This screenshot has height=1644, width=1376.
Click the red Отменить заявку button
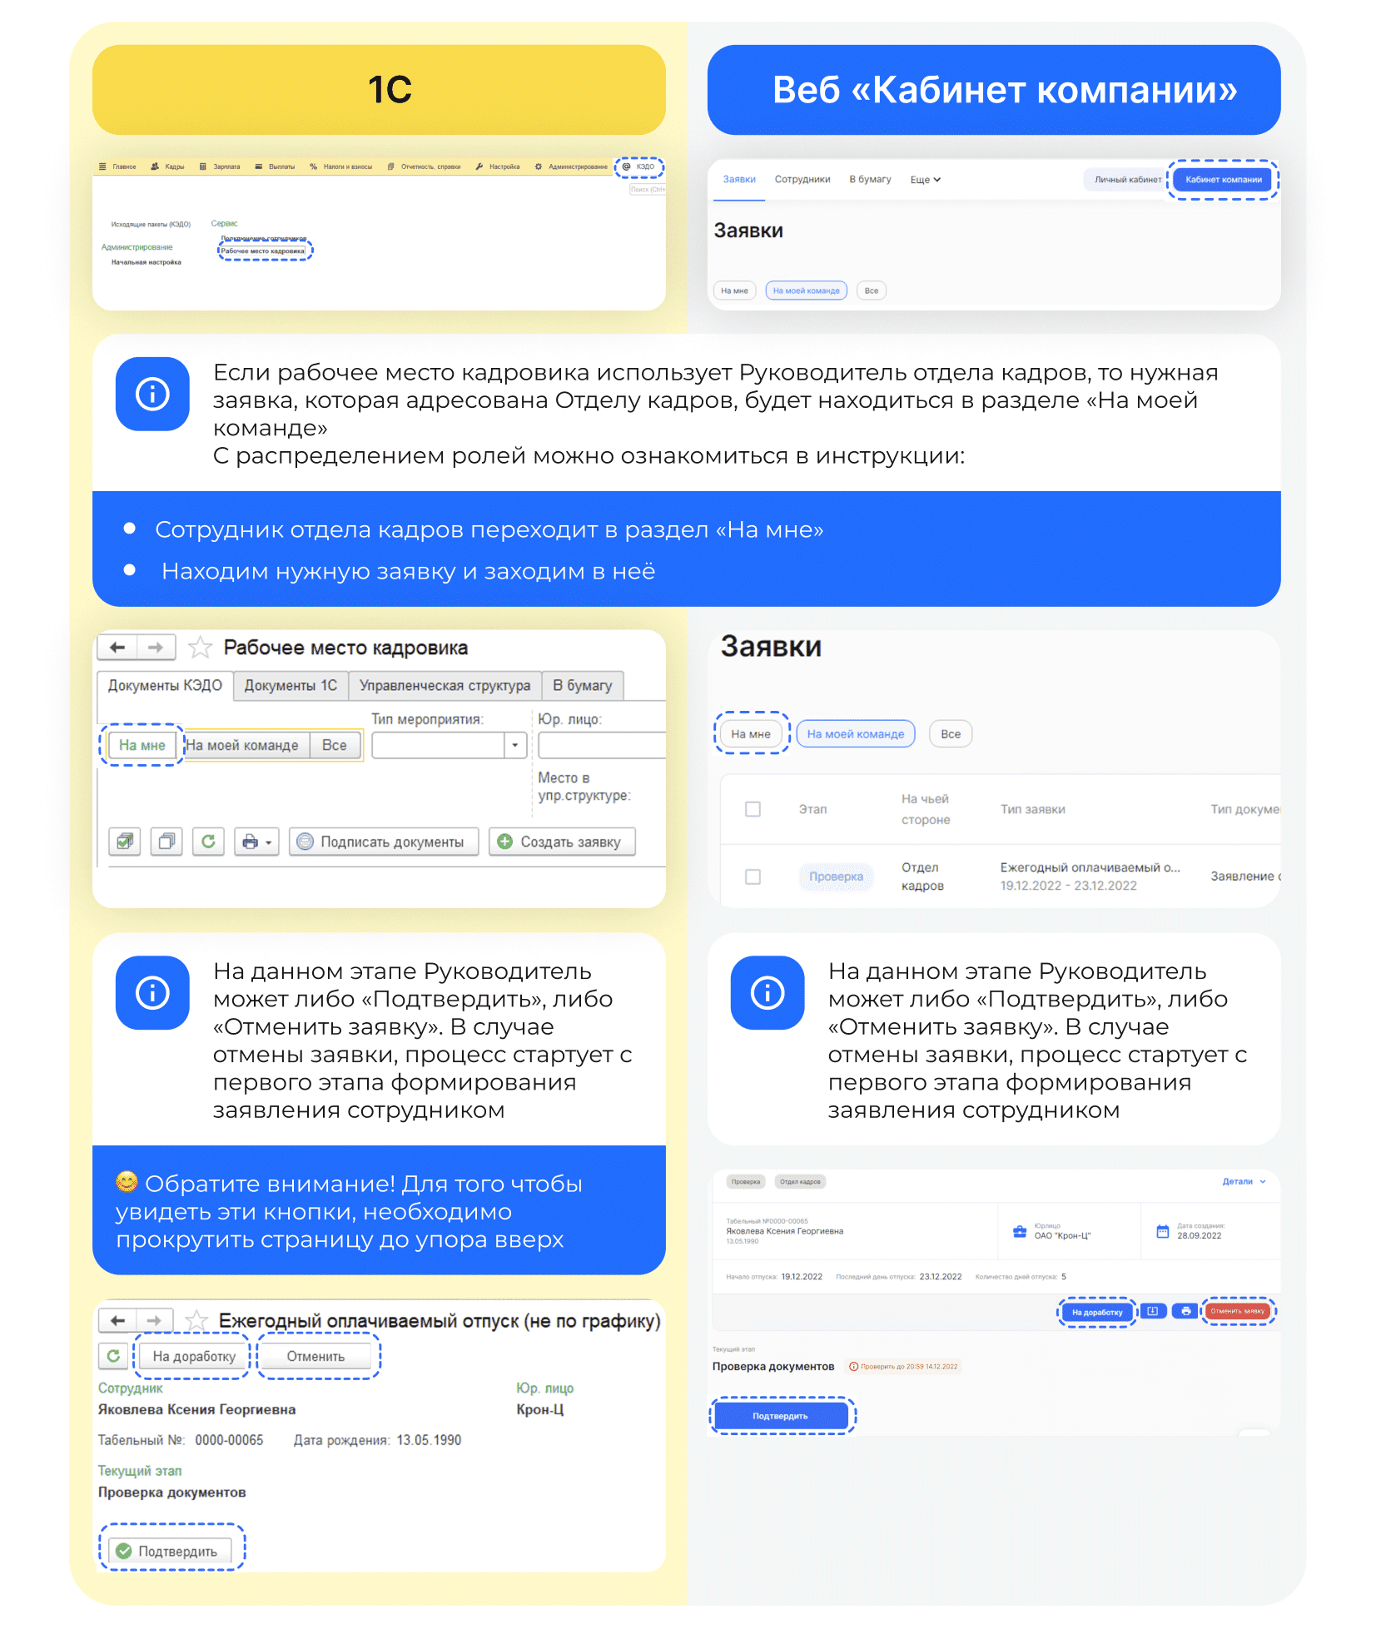pyautogui.click(x=1237, y=1311)
